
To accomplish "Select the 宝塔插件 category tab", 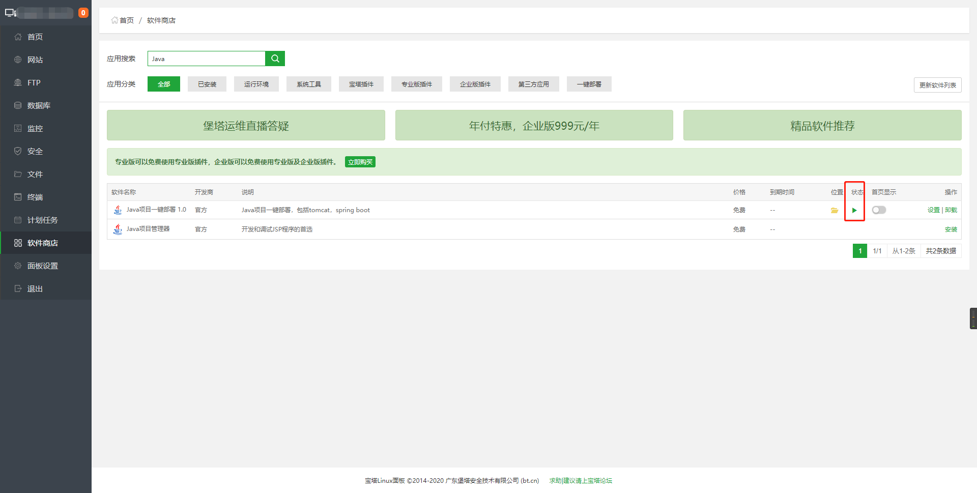I will [361, 84].
